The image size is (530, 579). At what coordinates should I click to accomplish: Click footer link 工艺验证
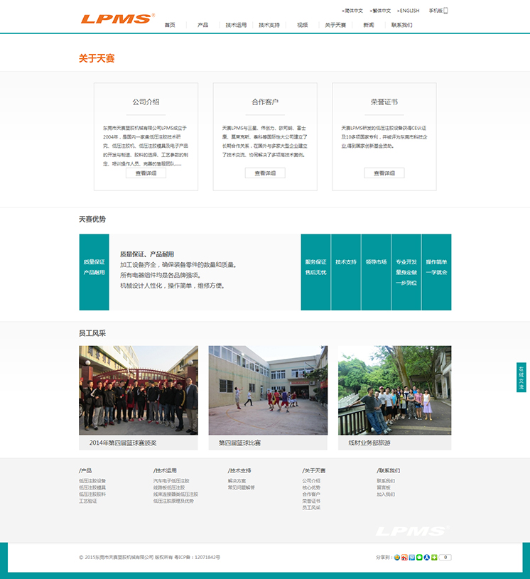[x=88, y=501]
